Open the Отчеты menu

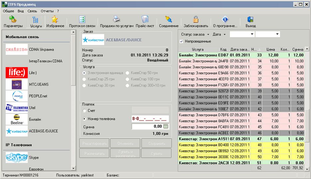(x=47, y=11)
